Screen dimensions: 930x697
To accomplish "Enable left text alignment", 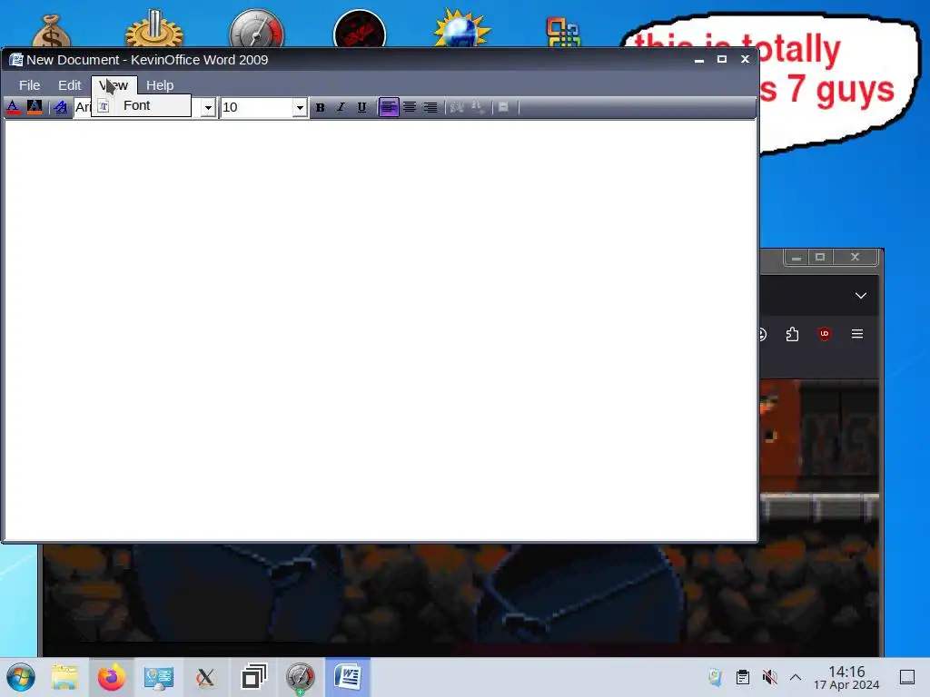I will click(x=389, y=107).
